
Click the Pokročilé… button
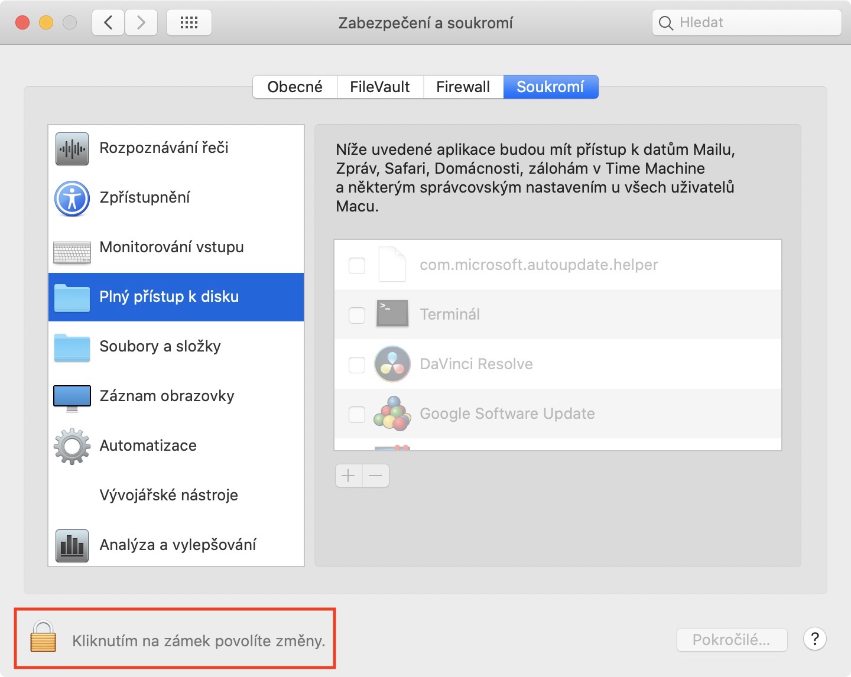click(732, 640)
